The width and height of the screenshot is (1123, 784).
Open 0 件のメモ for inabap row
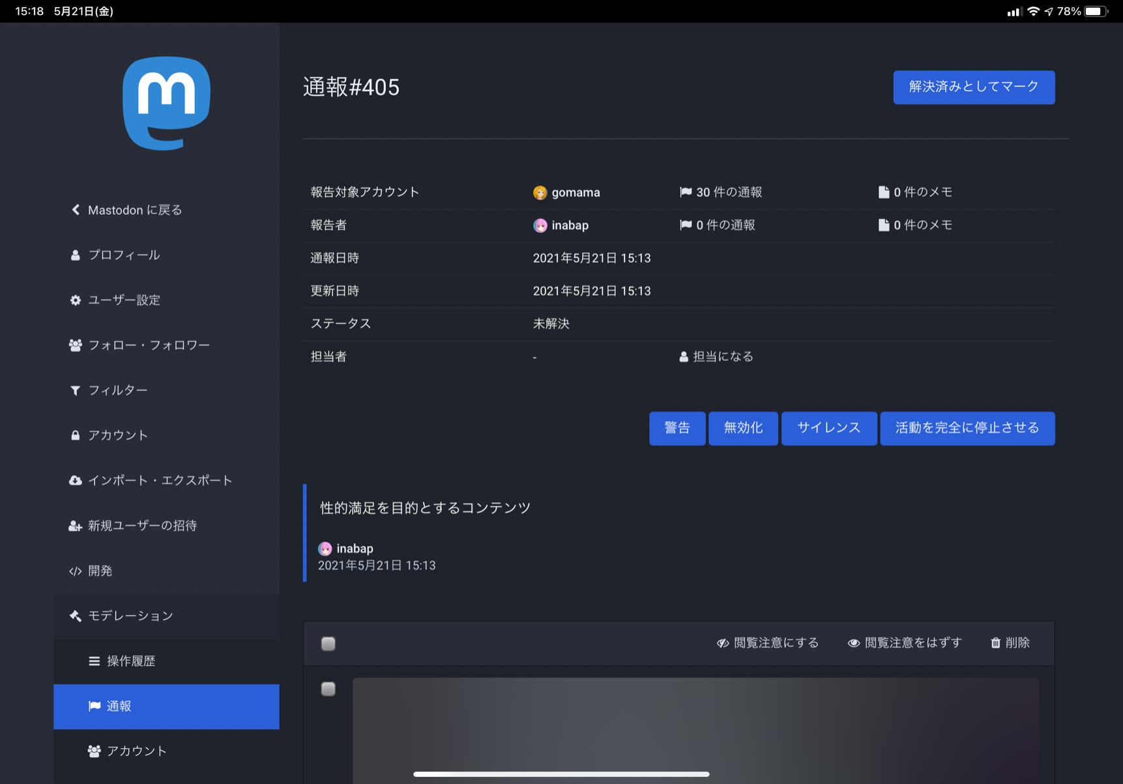[x=916, y=225]
